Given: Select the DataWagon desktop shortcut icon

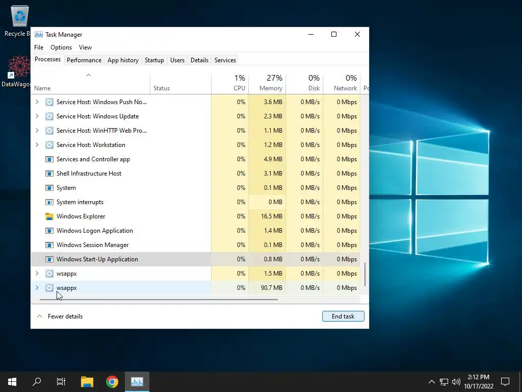Looking at the screenshot, I should [19, 67].
